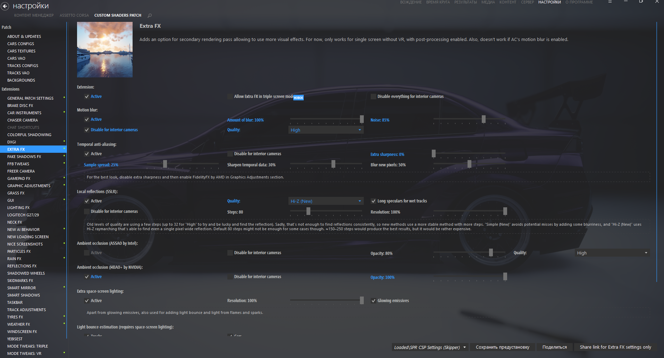The image size is (664, 358).
Task: Enable Allow Extra FX in triple screen mode
Action: [x=230, y=97]
